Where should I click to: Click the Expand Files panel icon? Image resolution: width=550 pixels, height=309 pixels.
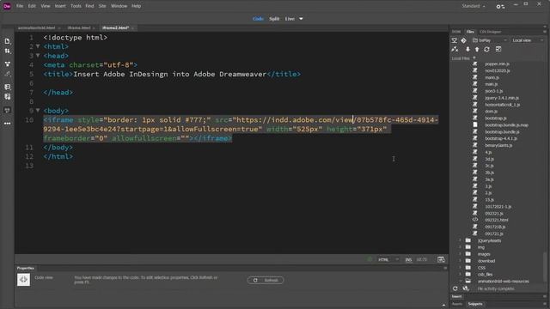(x=498, y=50)
